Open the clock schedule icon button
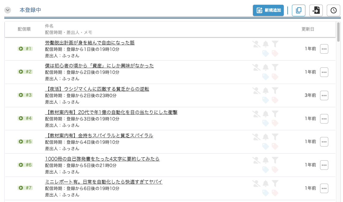 [334, 10]
